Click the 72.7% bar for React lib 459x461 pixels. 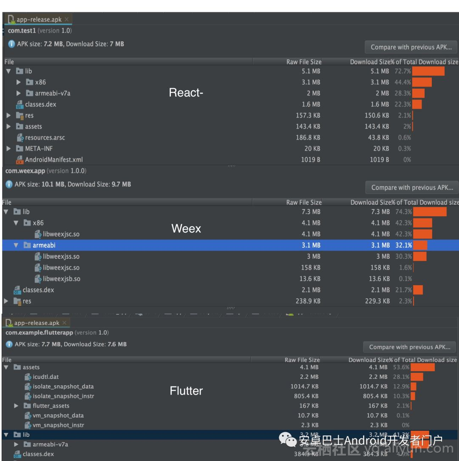click(428, 71)
